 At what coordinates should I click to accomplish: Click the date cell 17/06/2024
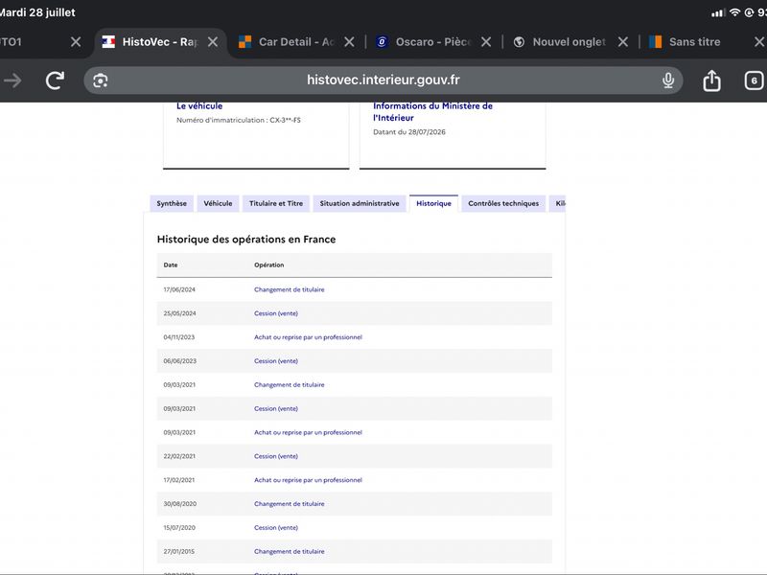click(179, 289)
